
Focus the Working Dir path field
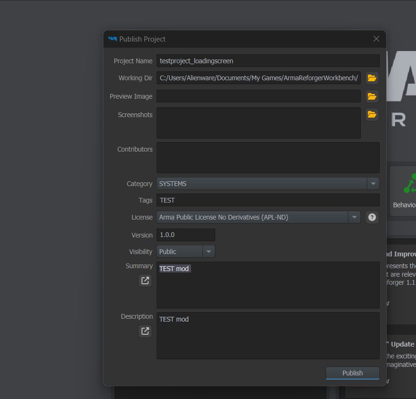(x=258, y=78)
